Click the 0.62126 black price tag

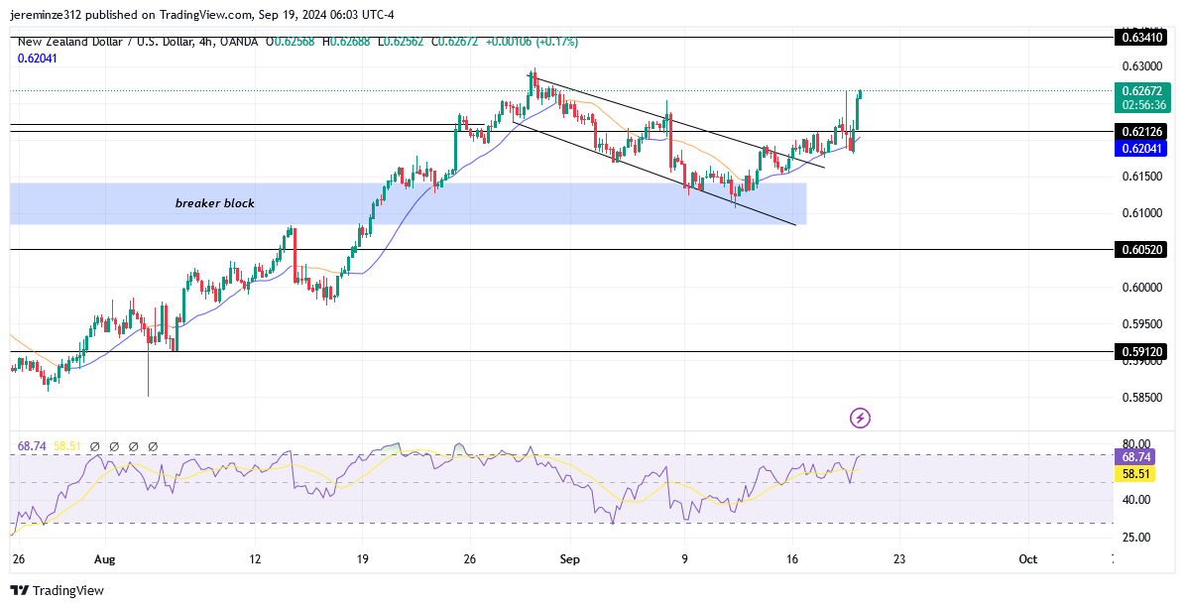1140,130
